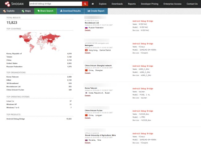Image resolution: width=201 pixels, height=149 pixels.
Task: Filter by Windows 7 or 8
Action: 13,108
